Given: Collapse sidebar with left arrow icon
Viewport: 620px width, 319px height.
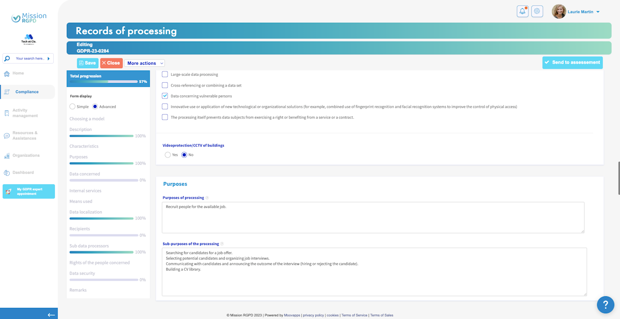Looking at the screenshot, I should (x=51, y=315).
